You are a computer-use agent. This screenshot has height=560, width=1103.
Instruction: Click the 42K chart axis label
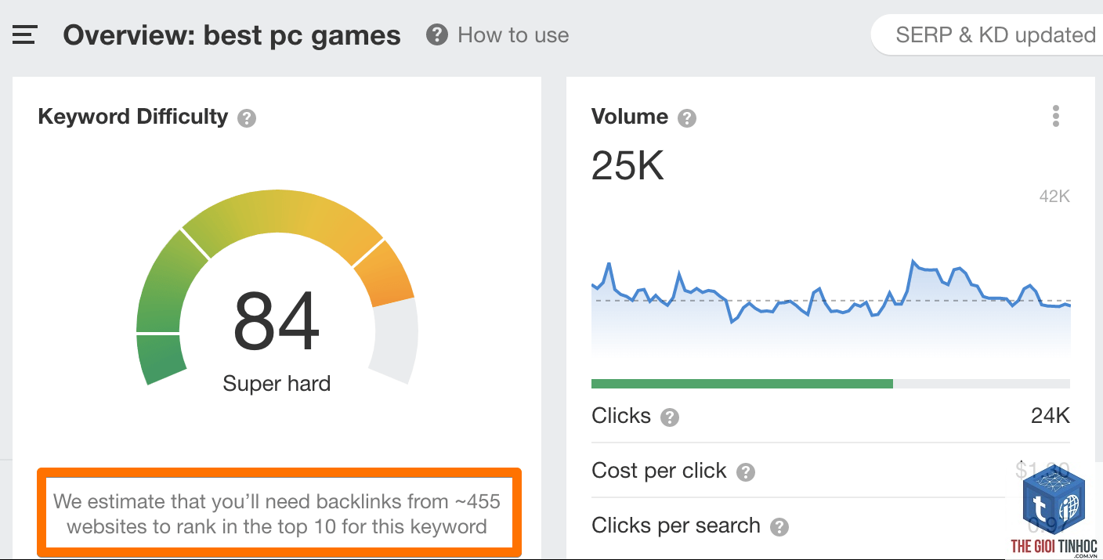1054,197
